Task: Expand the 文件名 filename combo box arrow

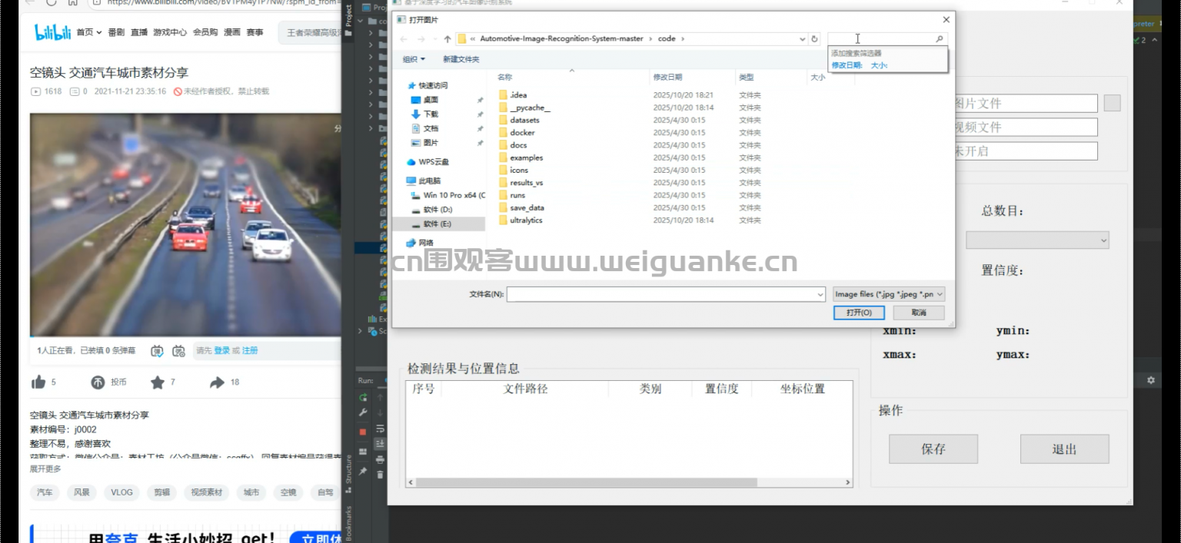Action: (x=819, y=294)
